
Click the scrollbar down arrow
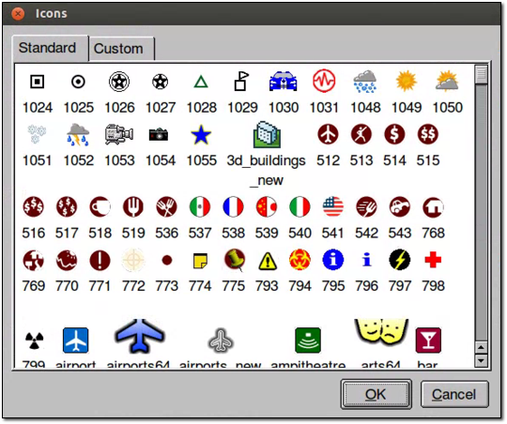tap(481, 360)
